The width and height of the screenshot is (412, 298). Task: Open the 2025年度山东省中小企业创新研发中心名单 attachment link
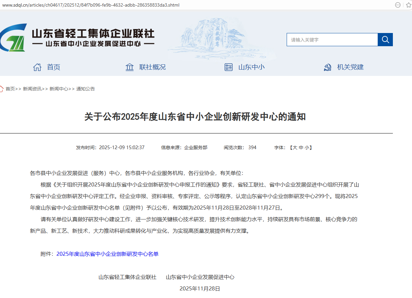[108, 254]
